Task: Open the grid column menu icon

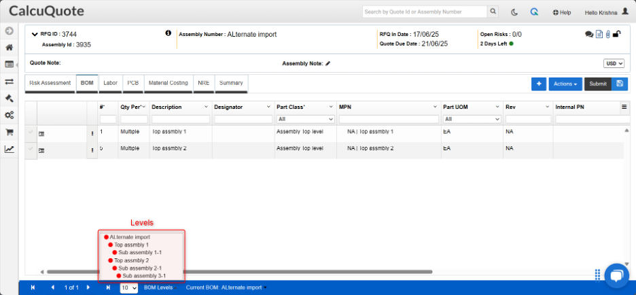Action: point(624,107)
